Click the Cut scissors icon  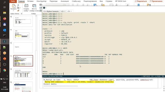pos(18,5)
